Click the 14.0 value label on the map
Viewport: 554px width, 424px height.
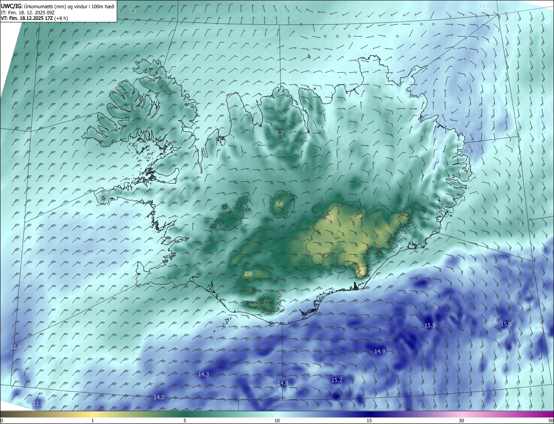(x=159, y=397)
